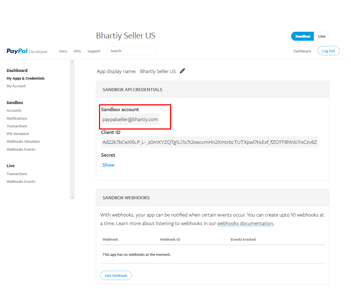
Task: Click sidebar scrollbar down arrow
Action: 72,197
